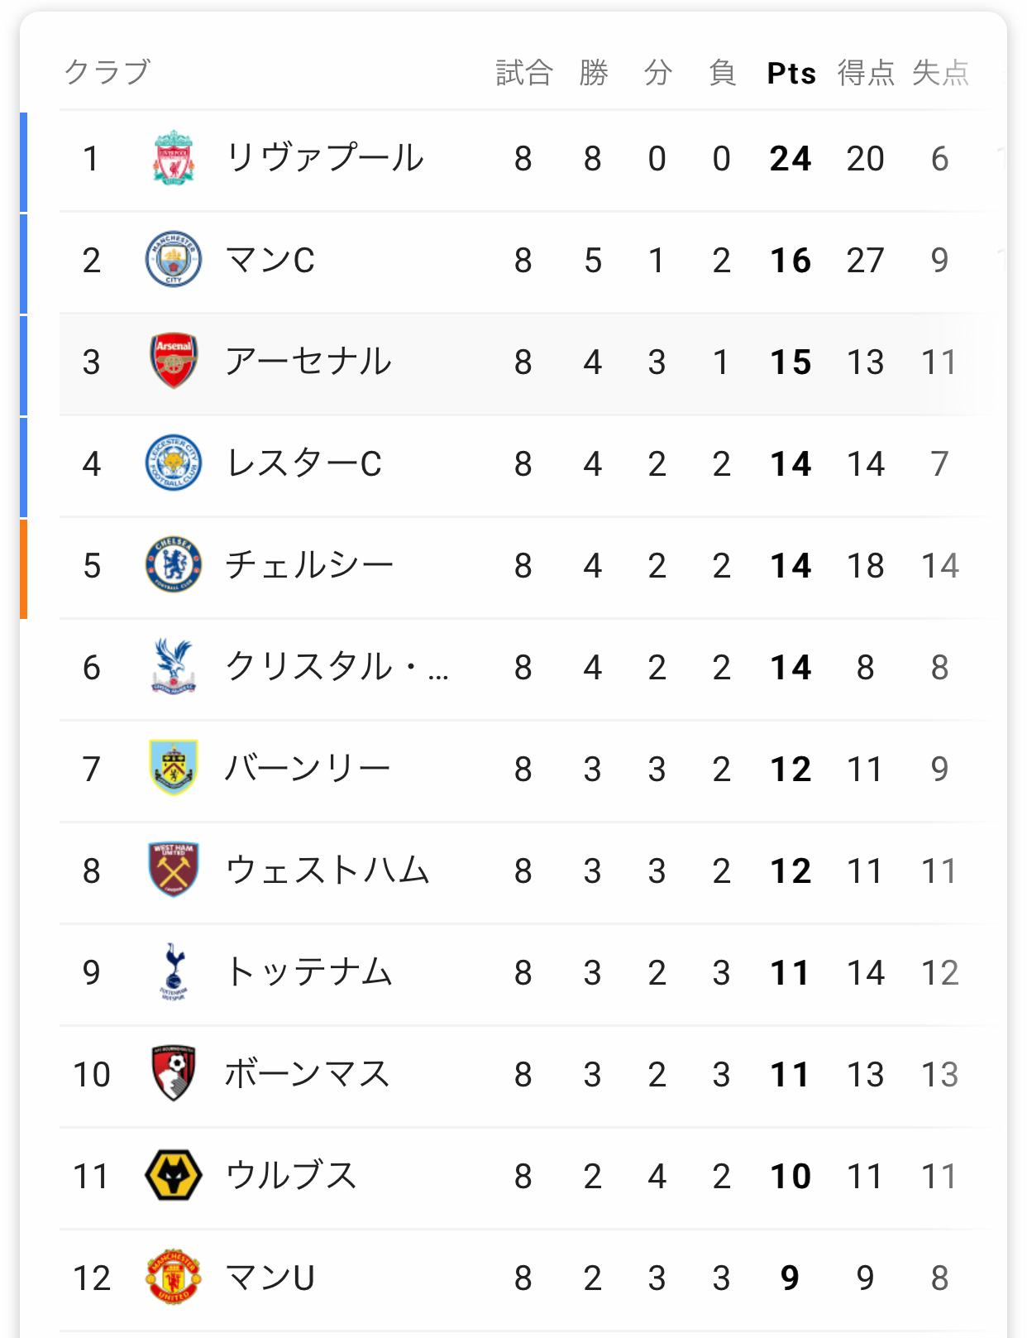
Task: Click the 得点 column header
Action: point(866,73)
